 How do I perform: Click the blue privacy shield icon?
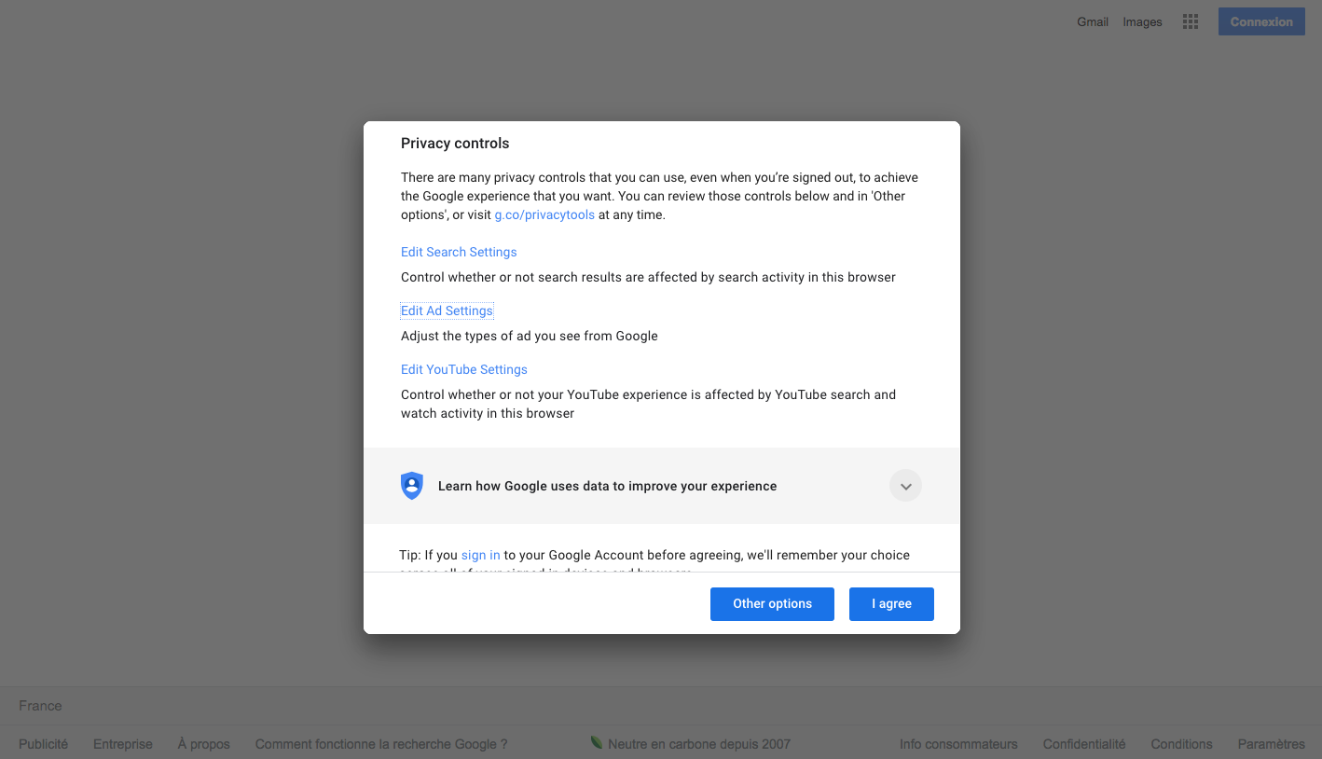[x=412, y=486]
